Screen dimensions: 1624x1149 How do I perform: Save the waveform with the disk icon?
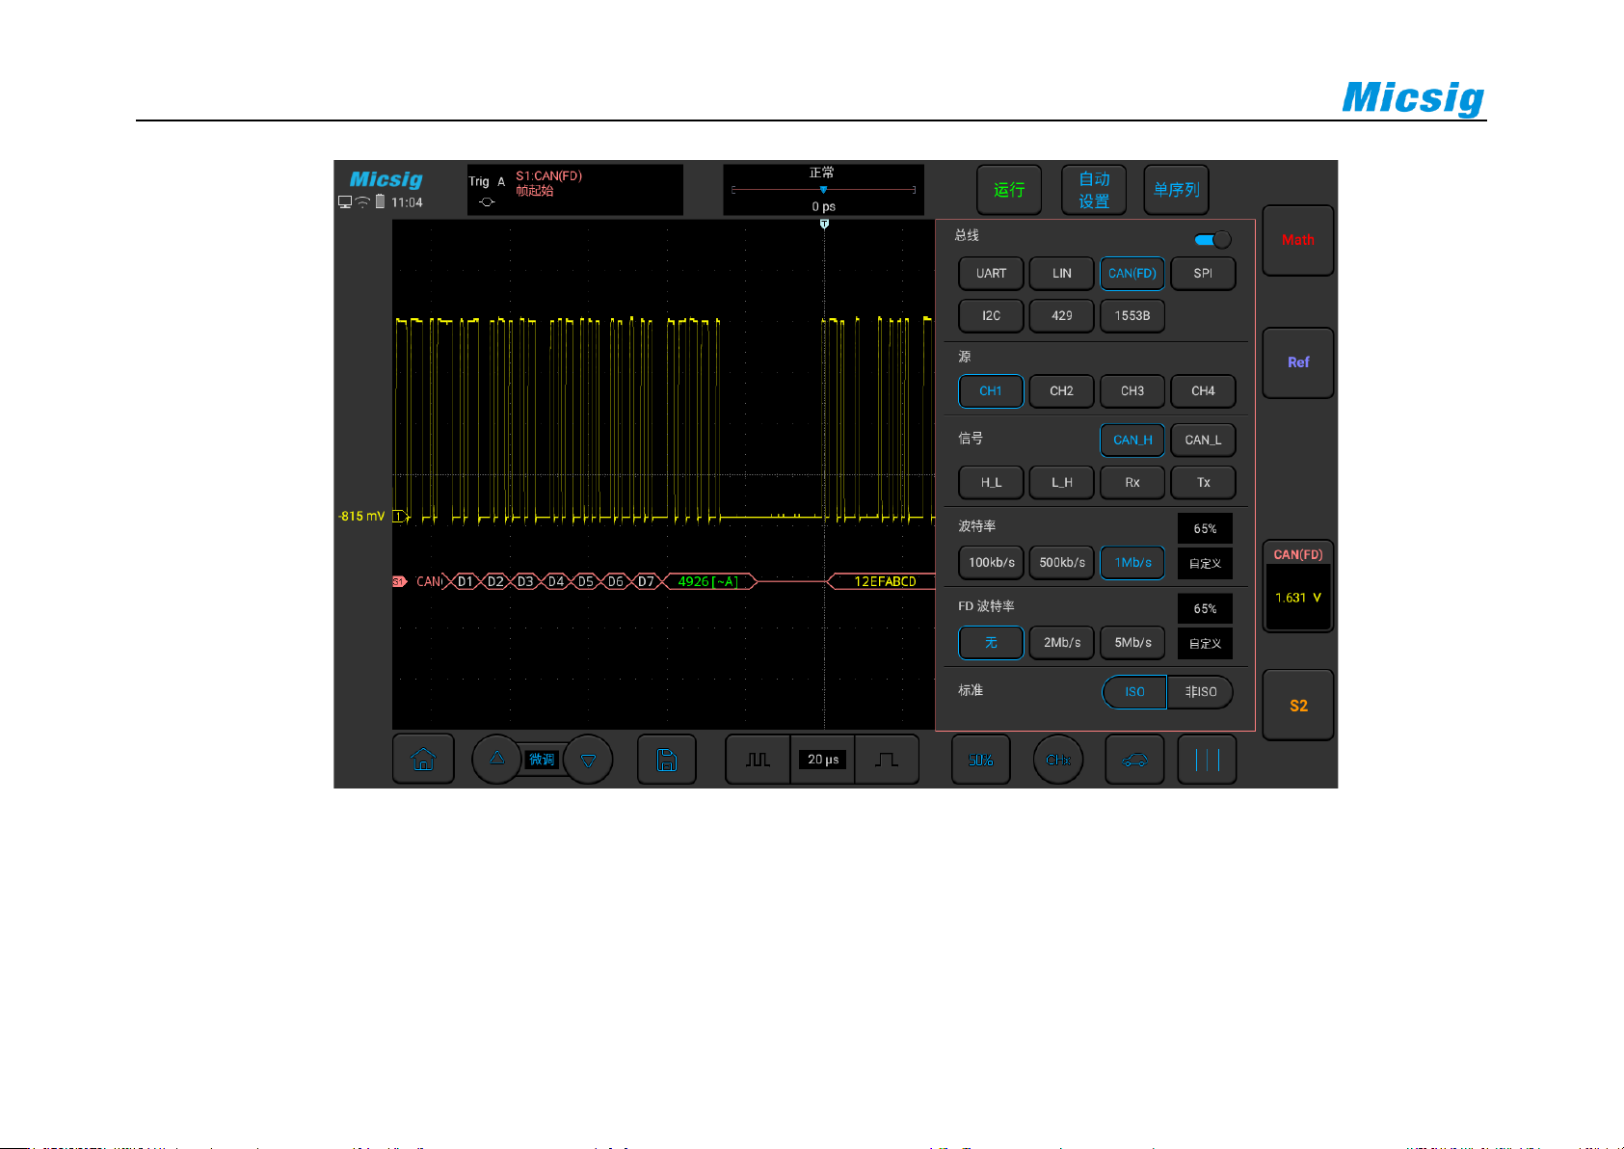(x=666, y=760)
